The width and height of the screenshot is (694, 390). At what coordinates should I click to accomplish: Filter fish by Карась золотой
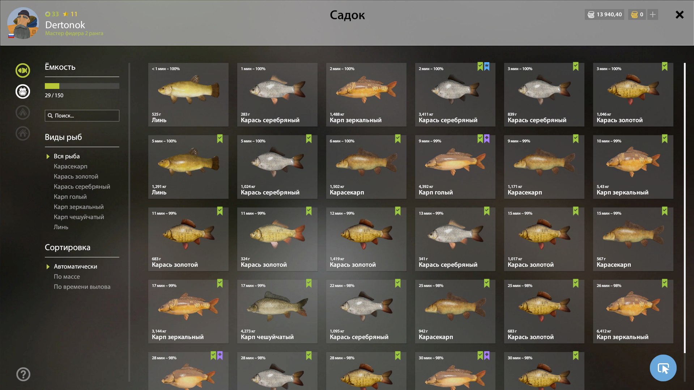76,176
